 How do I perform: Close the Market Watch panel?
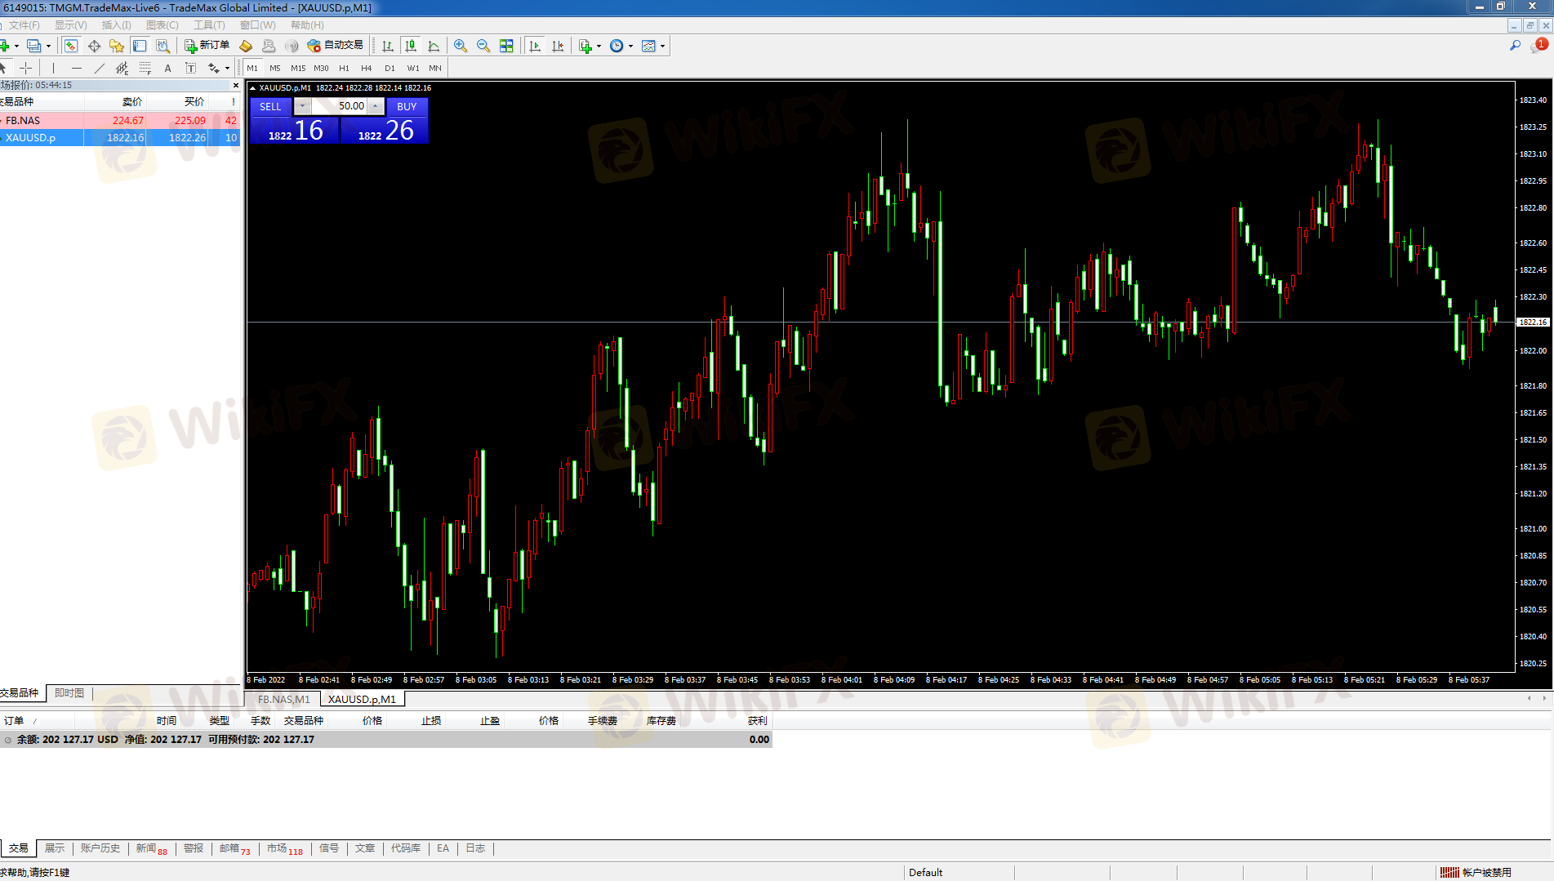236,85
